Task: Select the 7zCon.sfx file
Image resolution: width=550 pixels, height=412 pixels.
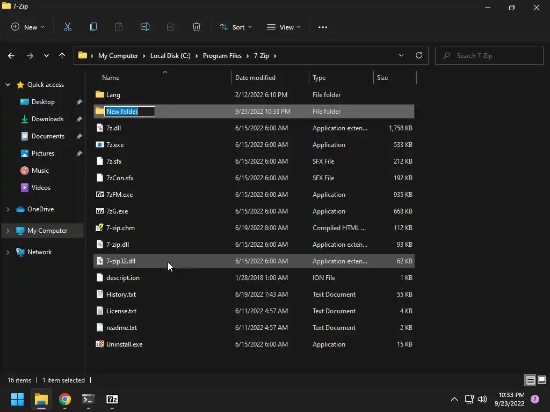Action: [254, 178]
